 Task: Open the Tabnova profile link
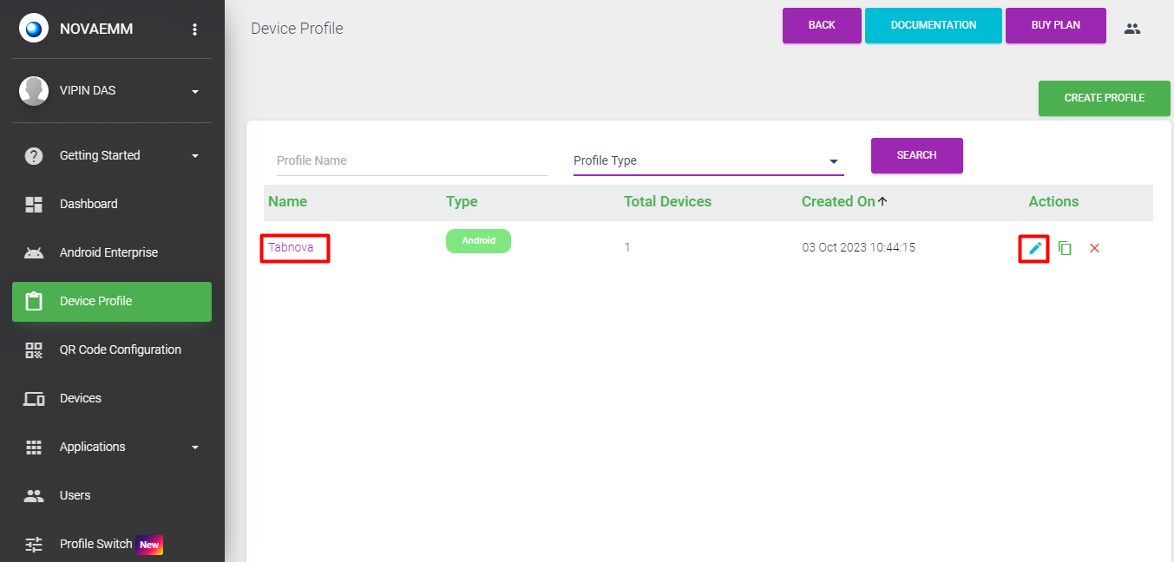[x=291, y=248]
